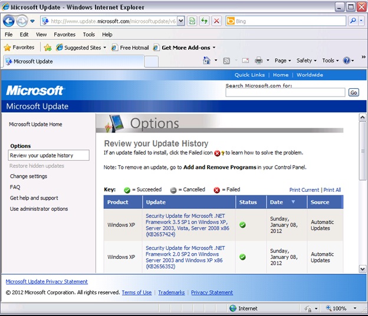Click the Home house icon

[206, 61]
